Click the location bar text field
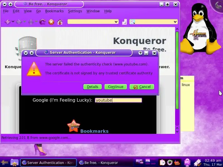The image size is (223, 167). point(91,22)
